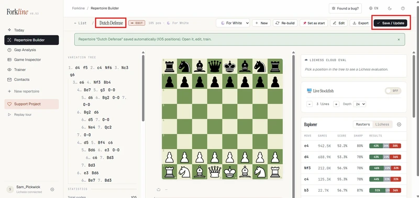Click the Lichess Cloud Eval cloud icon
Screen dimensions: 419x198
[306, 60]
